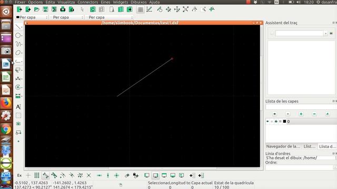337x189 pixels.
Task: Click the auto zoom icon
Action: coord(186,9)
